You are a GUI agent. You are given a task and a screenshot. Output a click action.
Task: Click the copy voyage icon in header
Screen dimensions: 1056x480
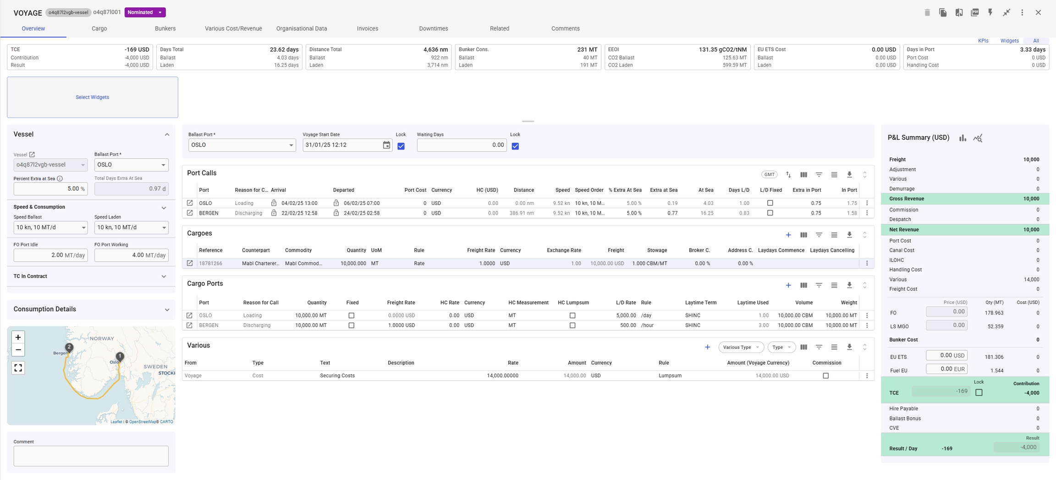[x=943, y=12]
